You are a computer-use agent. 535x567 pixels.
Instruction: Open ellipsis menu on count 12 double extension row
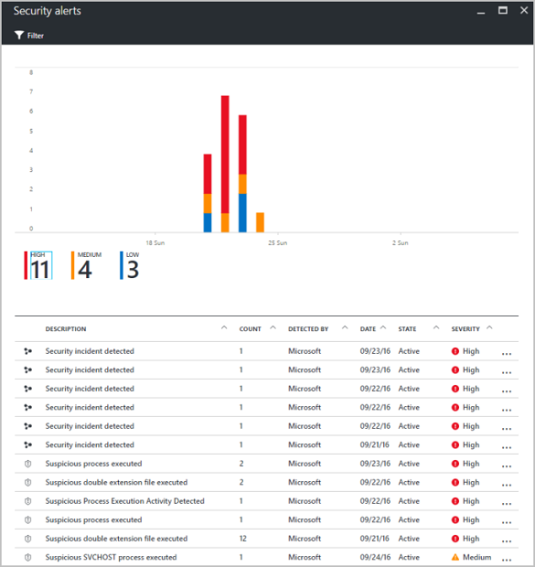[x=507, y=541]
